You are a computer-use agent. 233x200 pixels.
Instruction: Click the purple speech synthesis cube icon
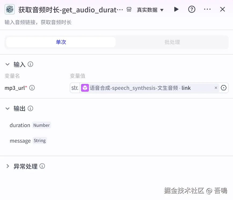[x=85, y=88]
